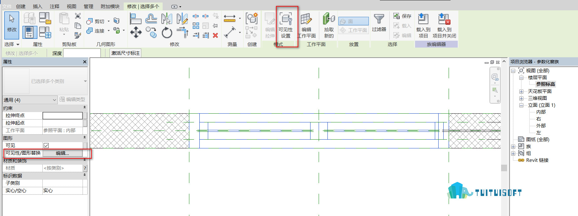Select the 外部 elevation view
Viewport: 578px width, 216px height.
point(541,126)
